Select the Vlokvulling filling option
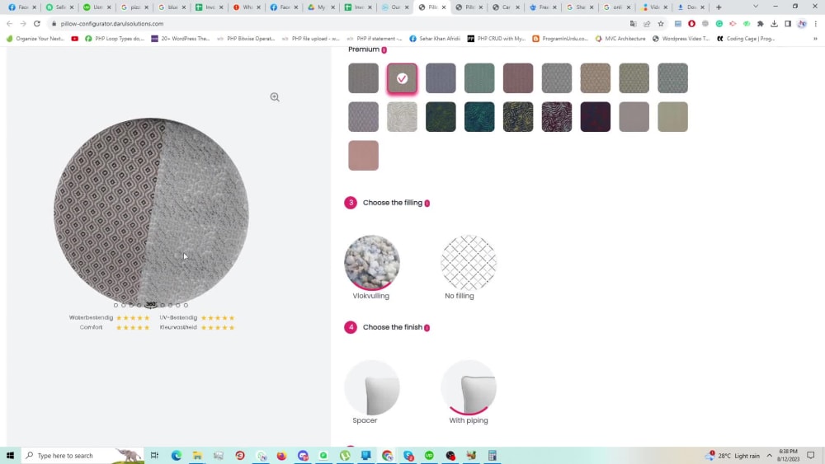Image resolution: width=825 pixels, height=464 pixels. pos(372,262)
